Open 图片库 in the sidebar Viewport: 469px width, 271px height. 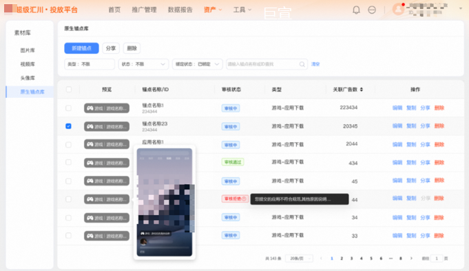pos(28,50)
